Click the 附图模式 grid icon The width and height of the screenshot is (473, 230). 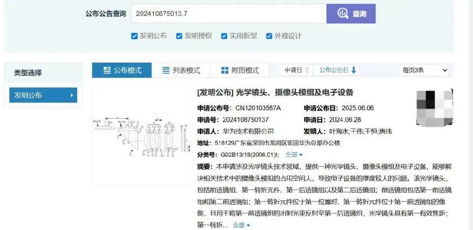(x=225, y=70)
